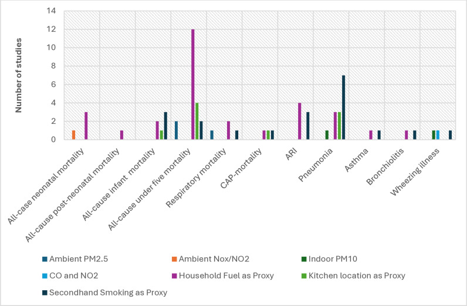
Task: Click the y-axis value 10
Action: click(x=51, y=47)
